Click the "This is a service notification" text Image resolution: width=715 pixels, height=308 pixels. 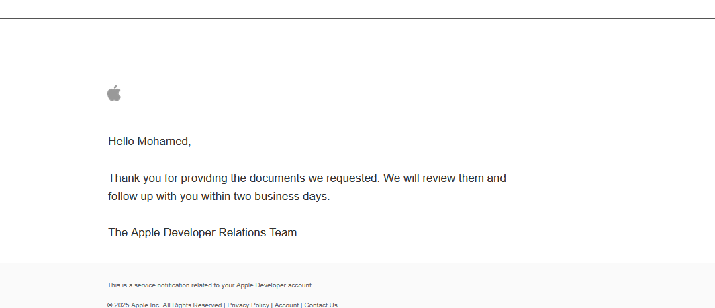[148, 285]
